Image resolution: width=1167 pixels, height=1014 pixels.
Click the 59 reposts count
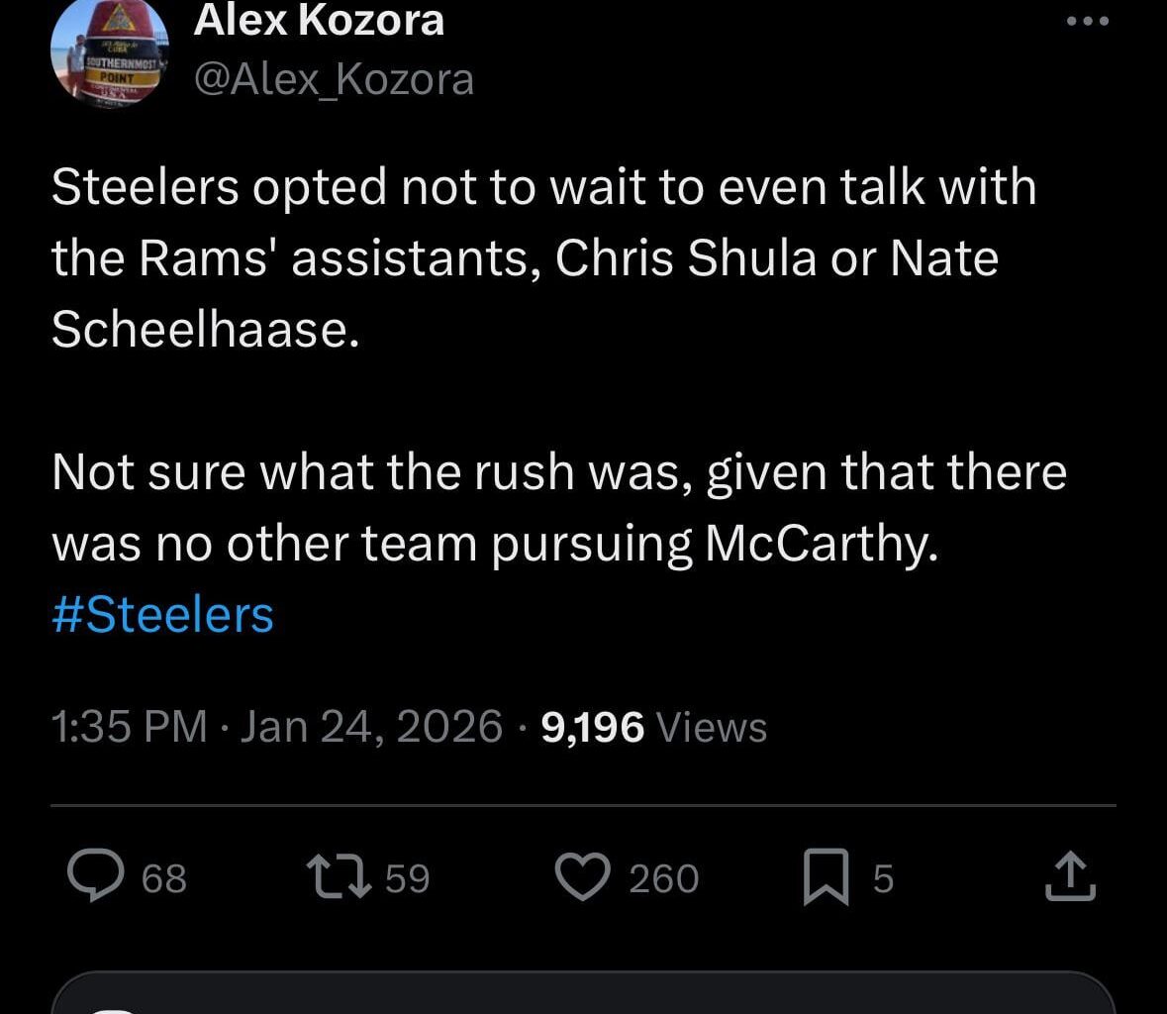click(x=407, y=878)
